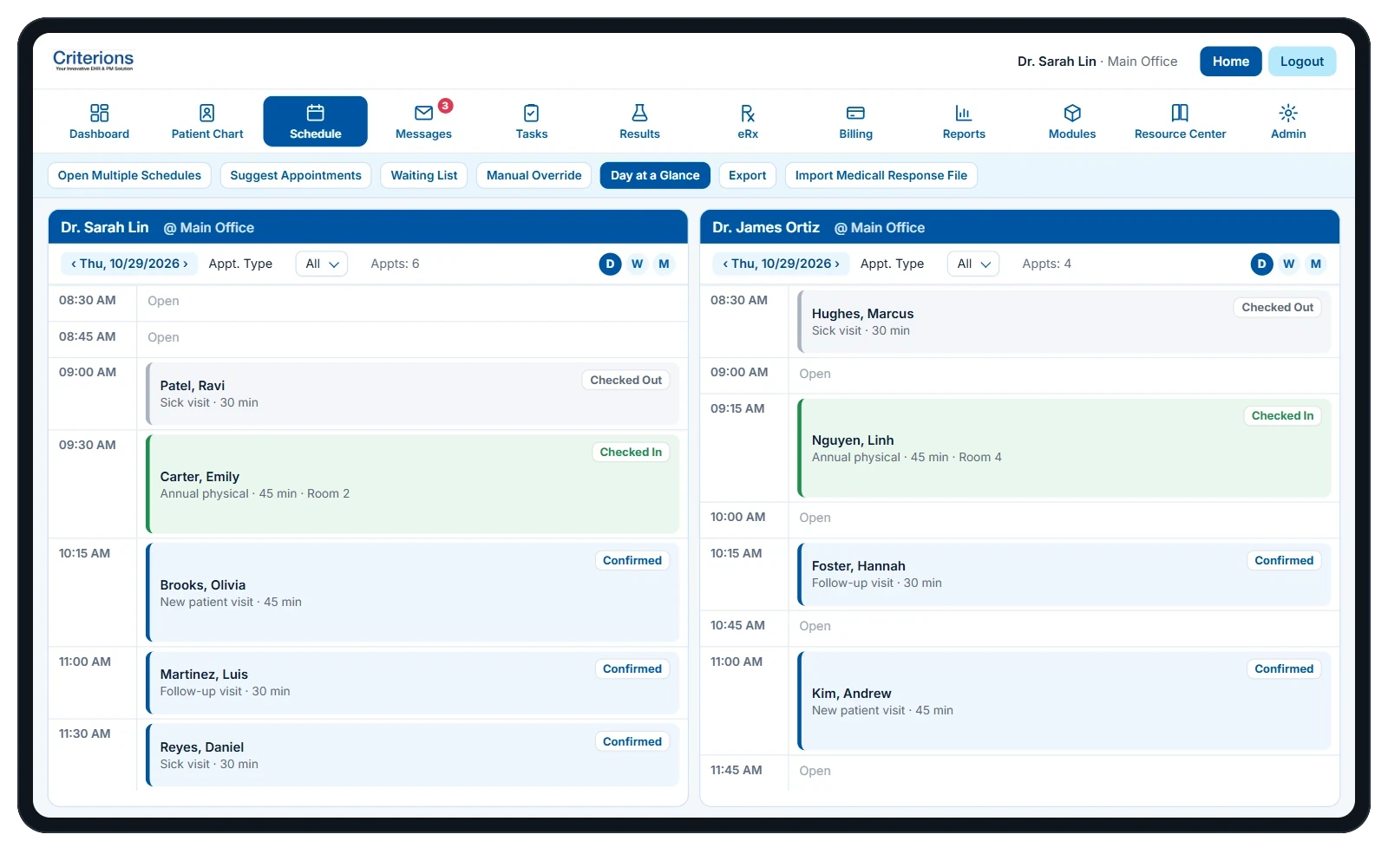Select the Day at a Glance tab
This screenshot has width=1388, height=867.
[x=655, y=176]
